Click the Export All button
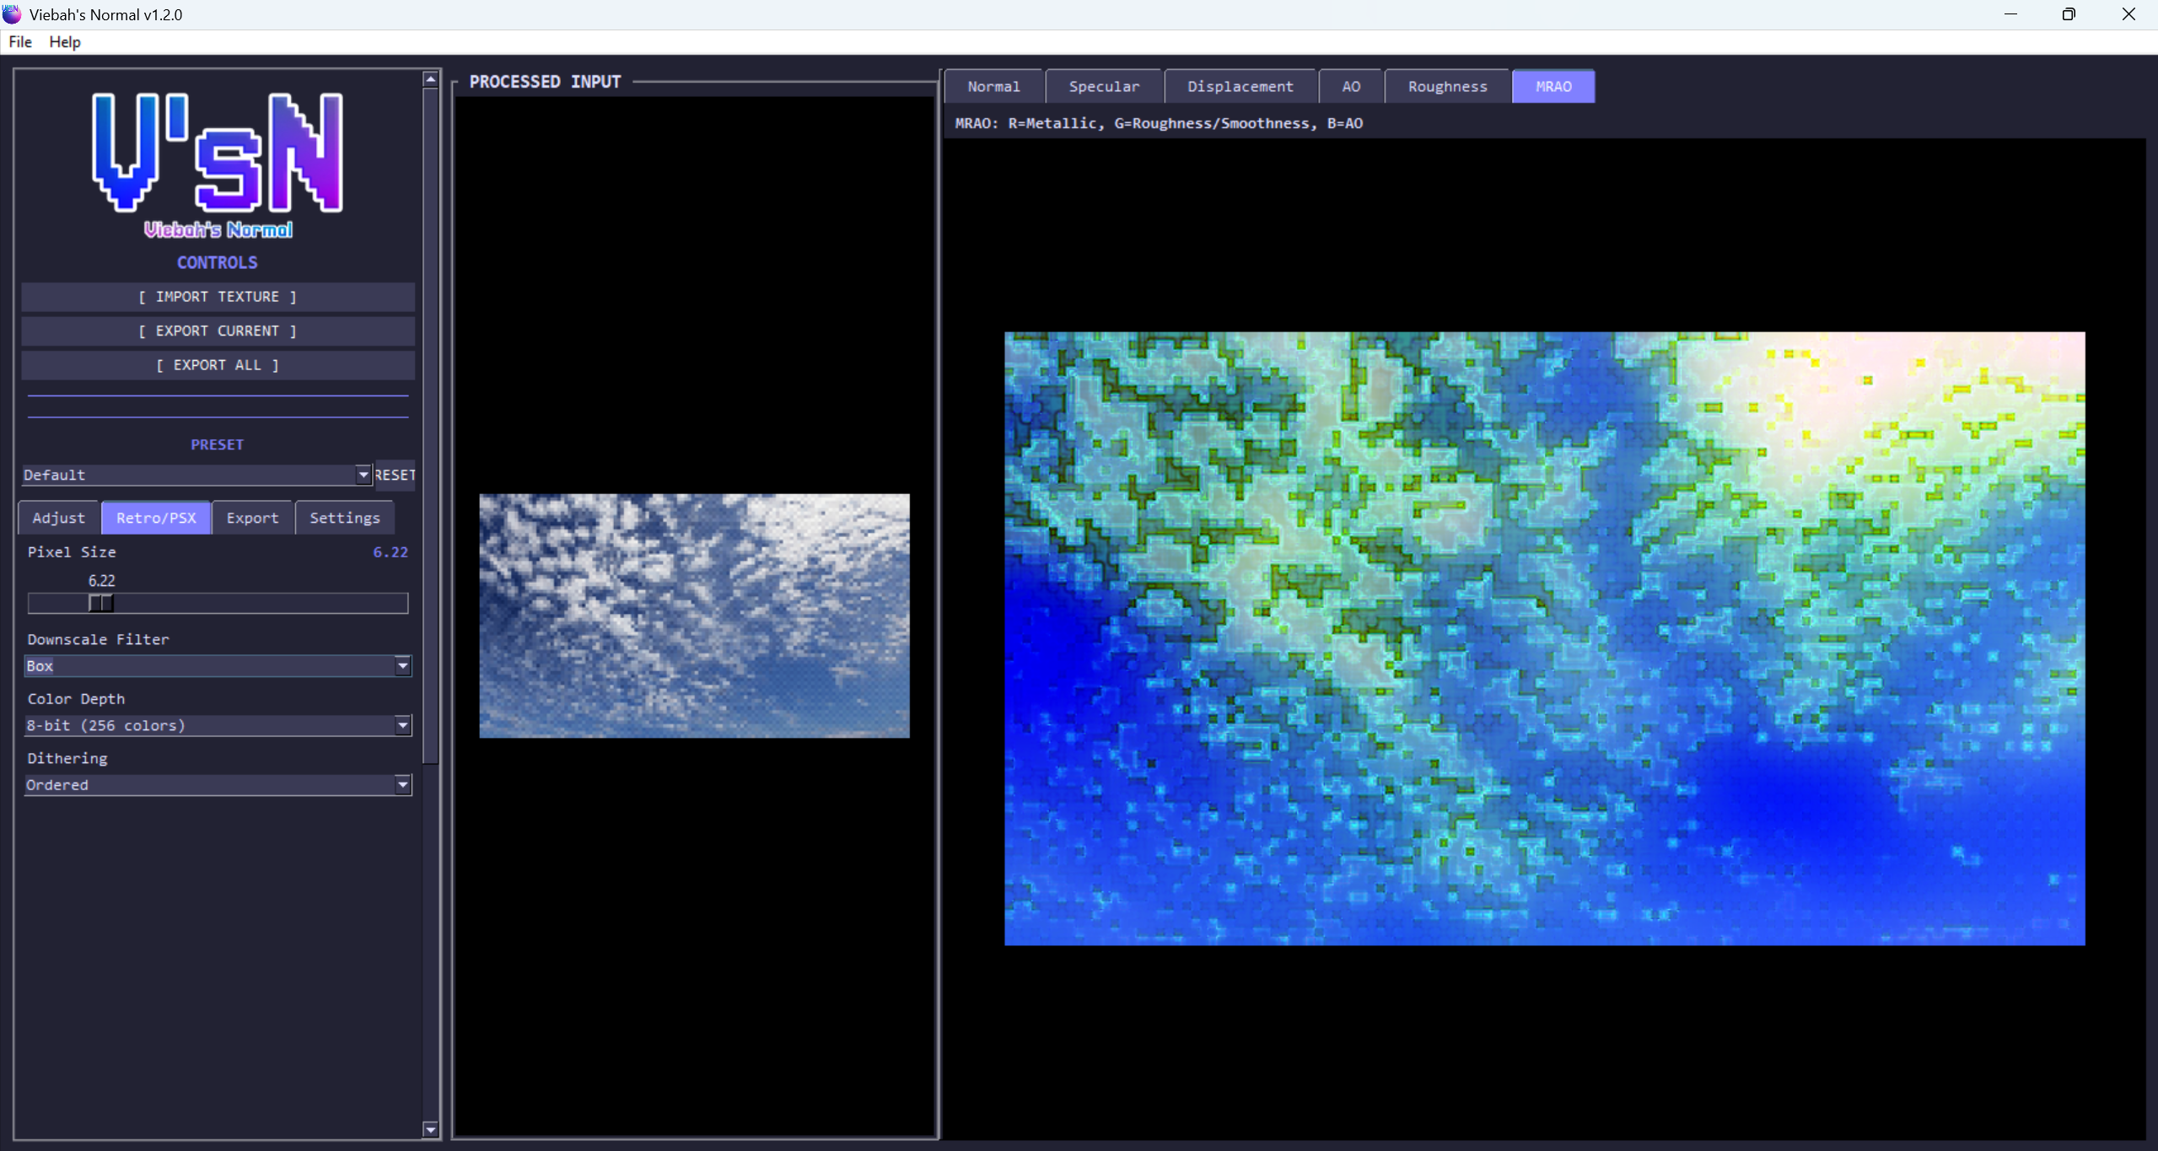The image size is (2158, 1151). coord(218,365)
